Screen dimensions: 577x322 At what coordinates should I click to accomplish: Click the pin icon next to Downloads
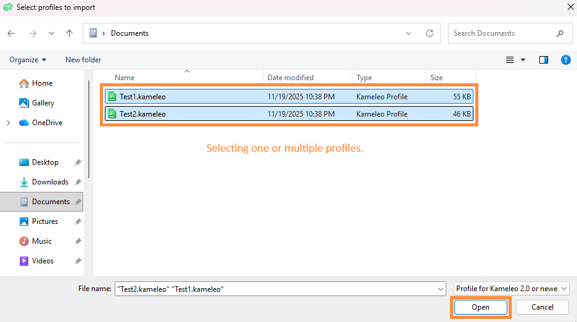point(78,182)
